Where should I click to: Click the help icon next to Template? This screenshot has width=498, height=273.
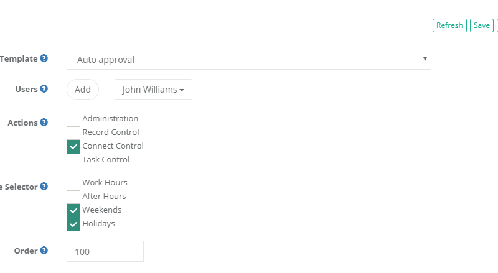(x=44, y=58)
